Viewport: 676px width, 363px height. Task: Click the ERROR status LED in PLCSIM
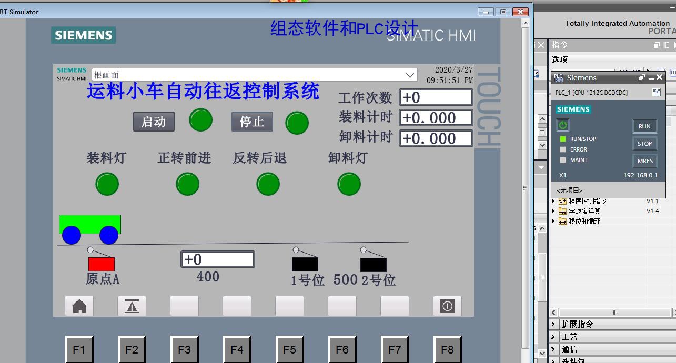tap(563, 149)
